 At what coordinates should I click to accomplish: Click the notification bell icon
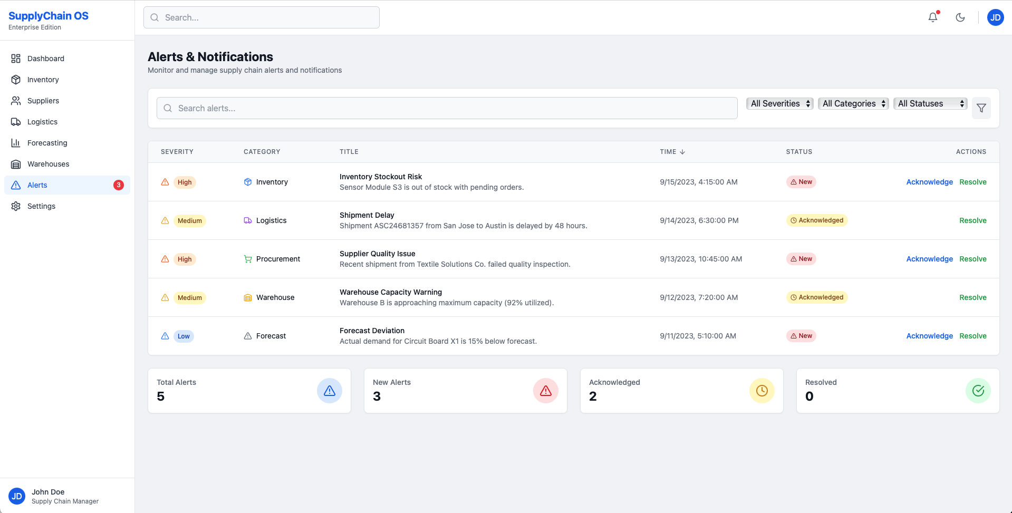(933, 17)
